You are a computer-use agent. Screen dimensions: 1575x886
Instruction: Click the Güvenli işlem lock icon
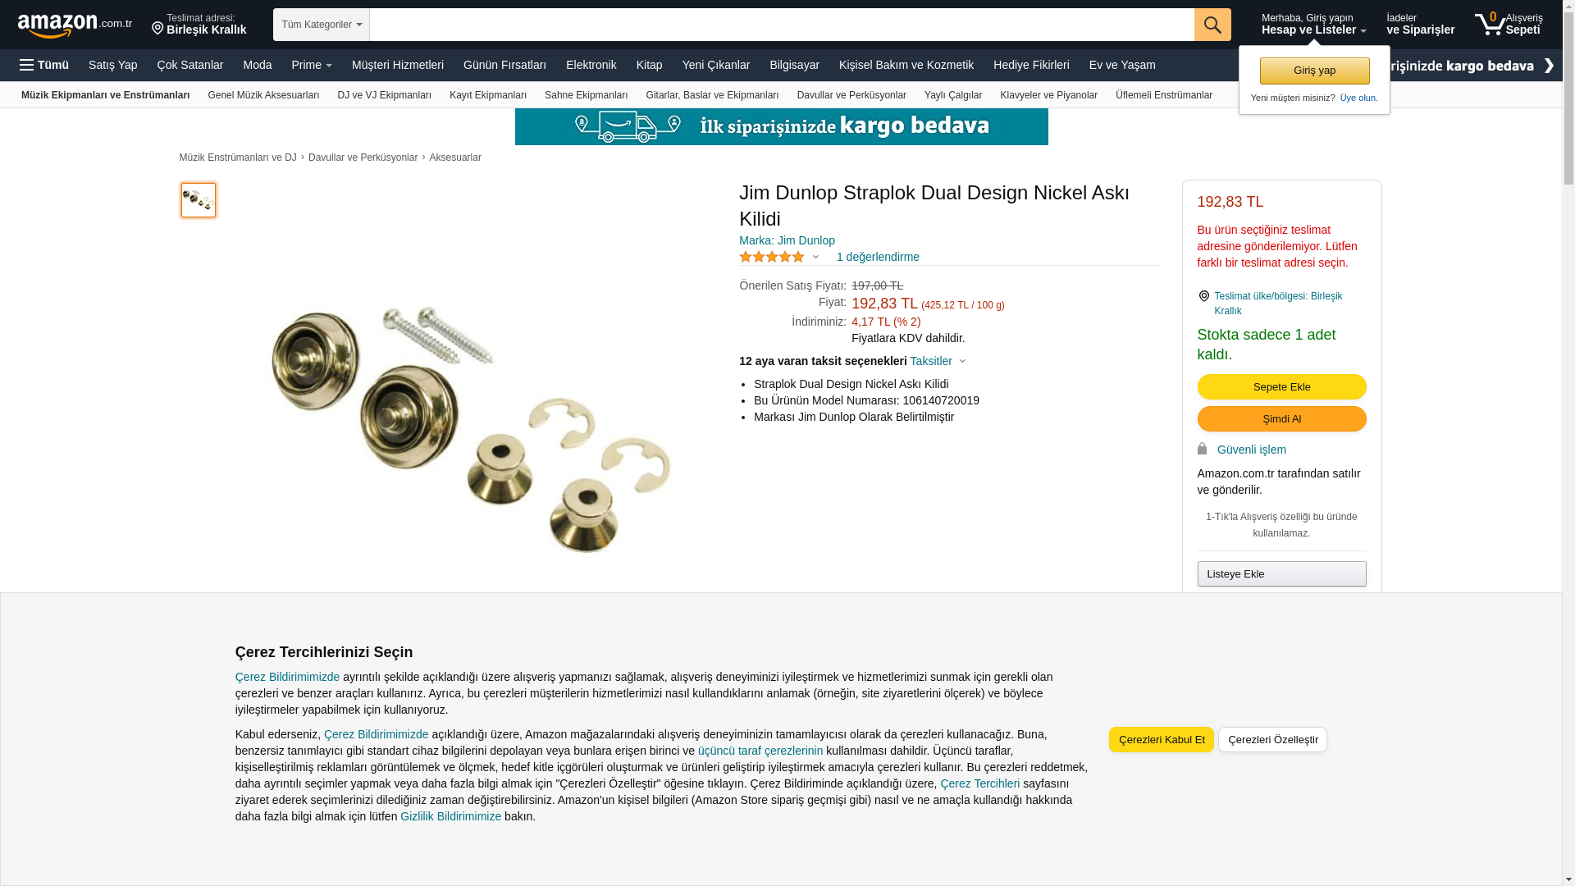pyautogui.click(x=1202, y=449)
